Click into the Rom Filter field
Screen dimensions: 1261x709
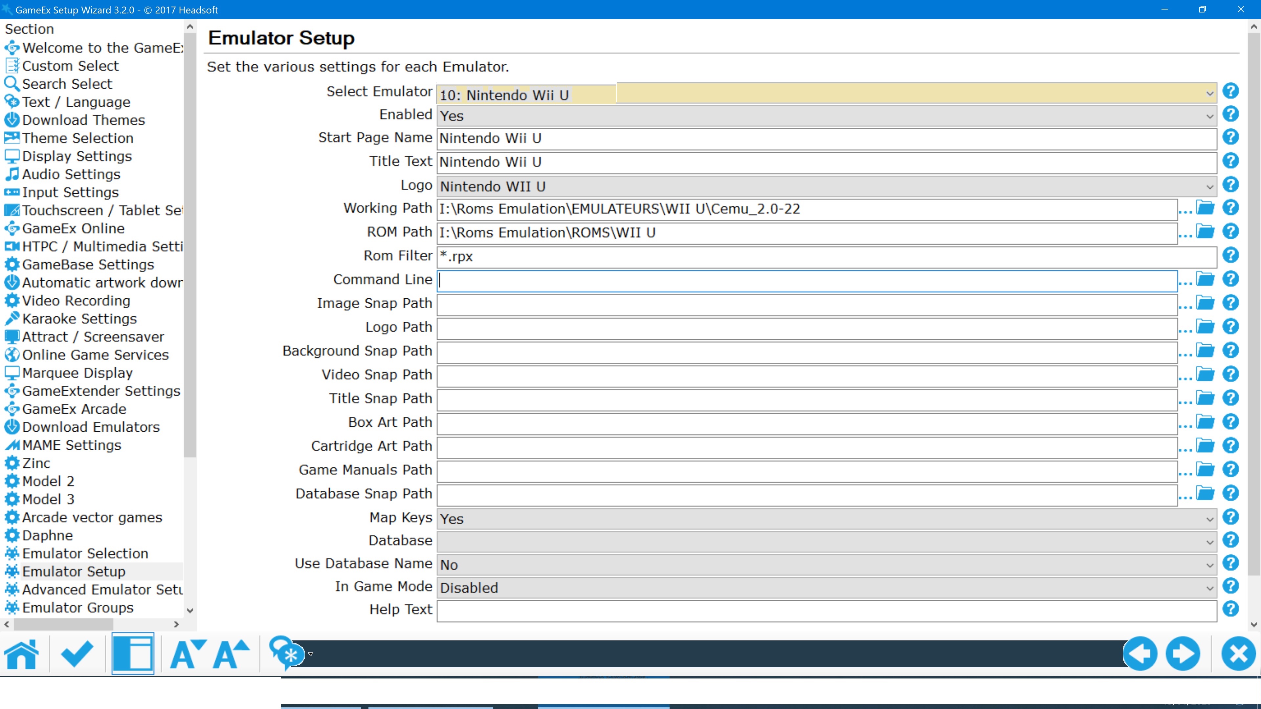pyautogui.click(x=827, y=257)
